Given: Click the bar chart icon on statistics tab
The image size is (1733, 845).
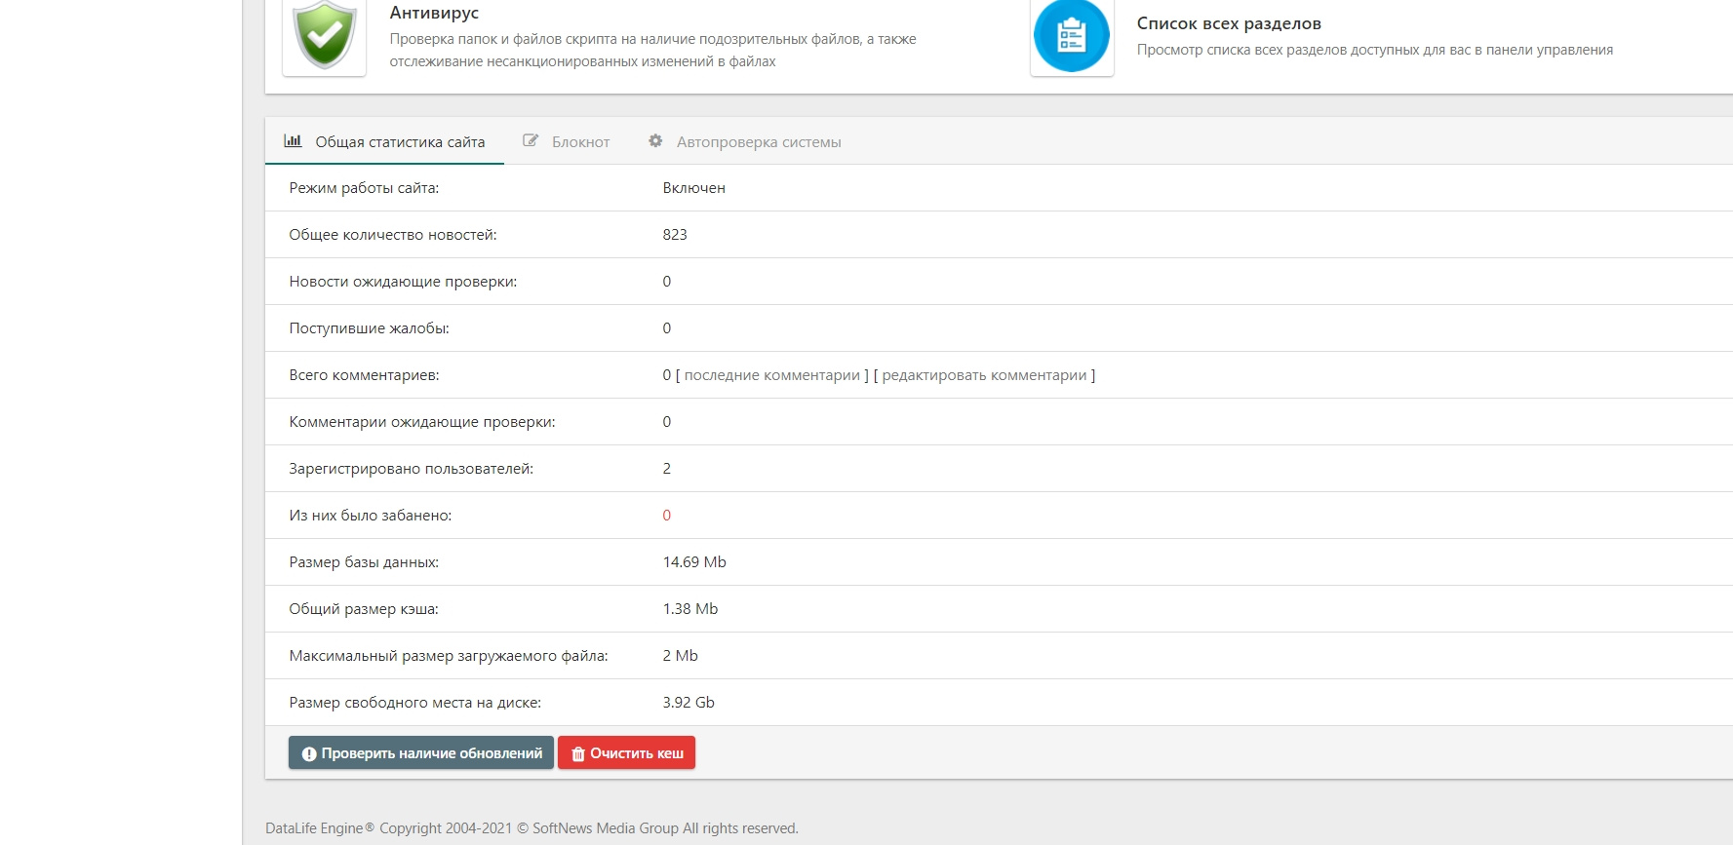Looking at the screenshot, I should 293,140.
